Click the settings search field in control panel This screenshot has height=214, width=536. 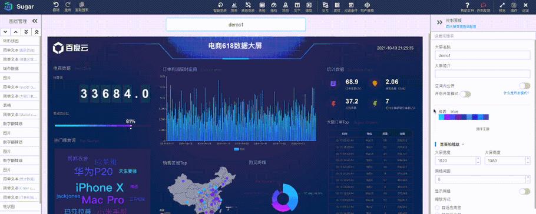482,35
